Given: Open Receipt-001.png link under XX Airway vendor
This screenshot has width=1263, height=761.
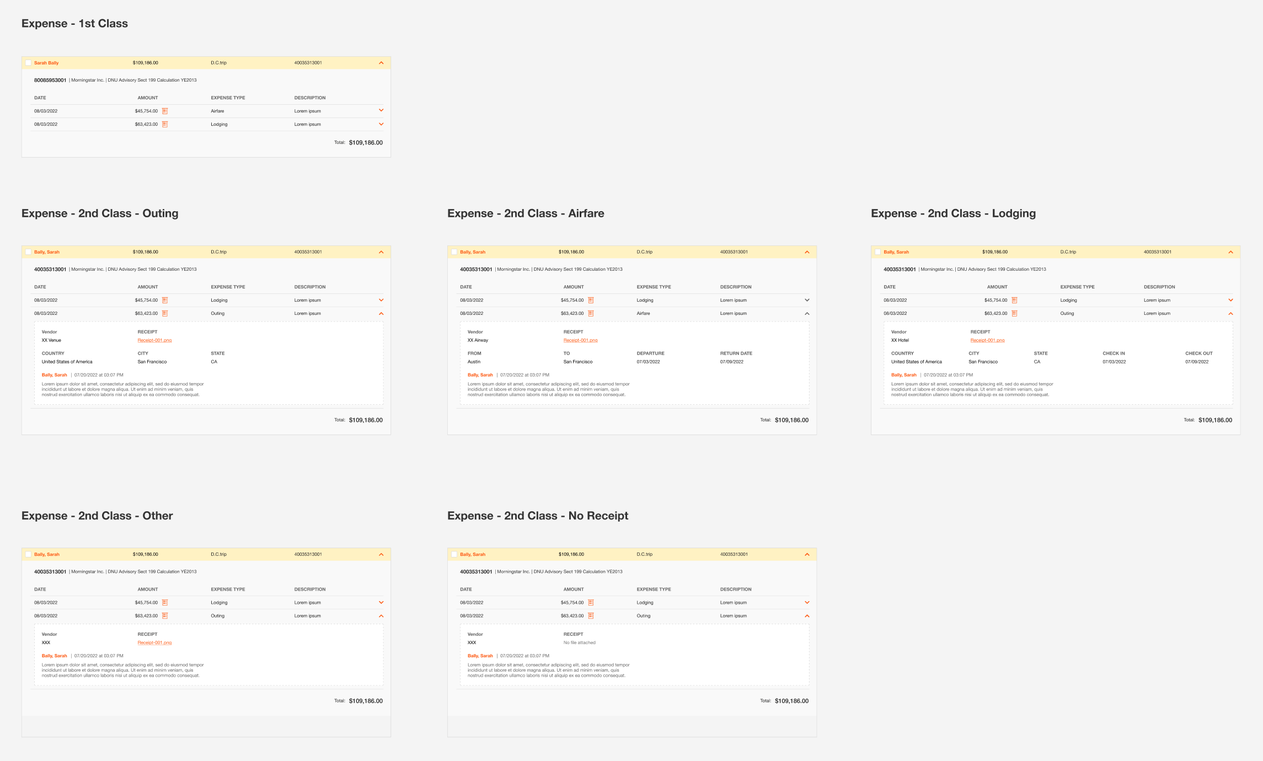Looking at the screenshot, I should click(580, 340).
